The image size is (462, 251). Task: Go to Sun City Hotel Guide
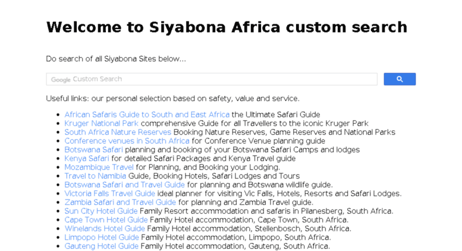(100, 211)
